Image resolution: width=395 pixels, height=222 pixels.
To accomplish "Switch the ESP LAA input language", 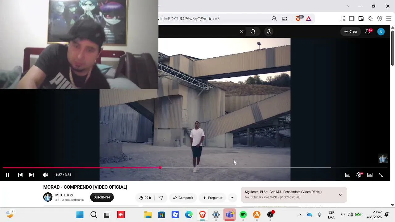I will (x=331, y=215).
